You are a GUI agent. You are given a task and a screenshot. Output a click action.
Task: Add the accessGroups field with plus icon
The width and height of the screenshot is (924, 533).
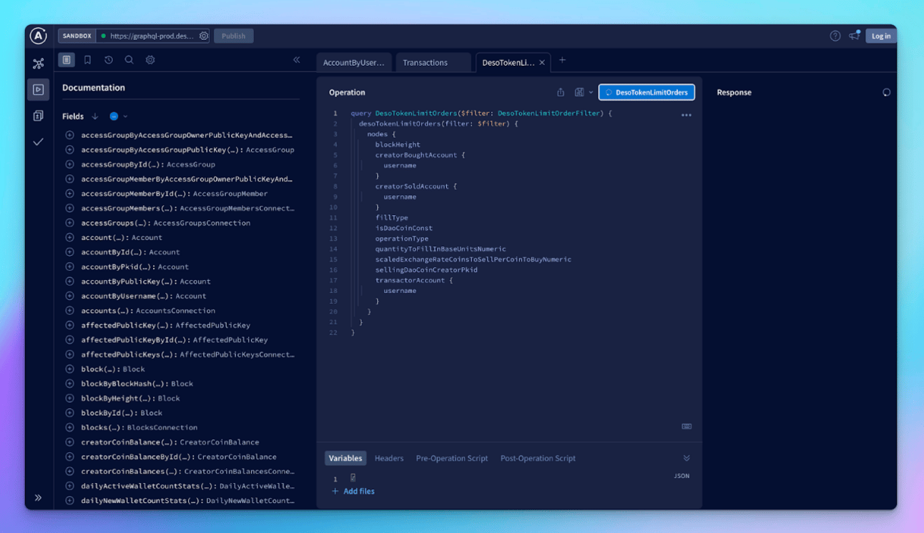69,223
